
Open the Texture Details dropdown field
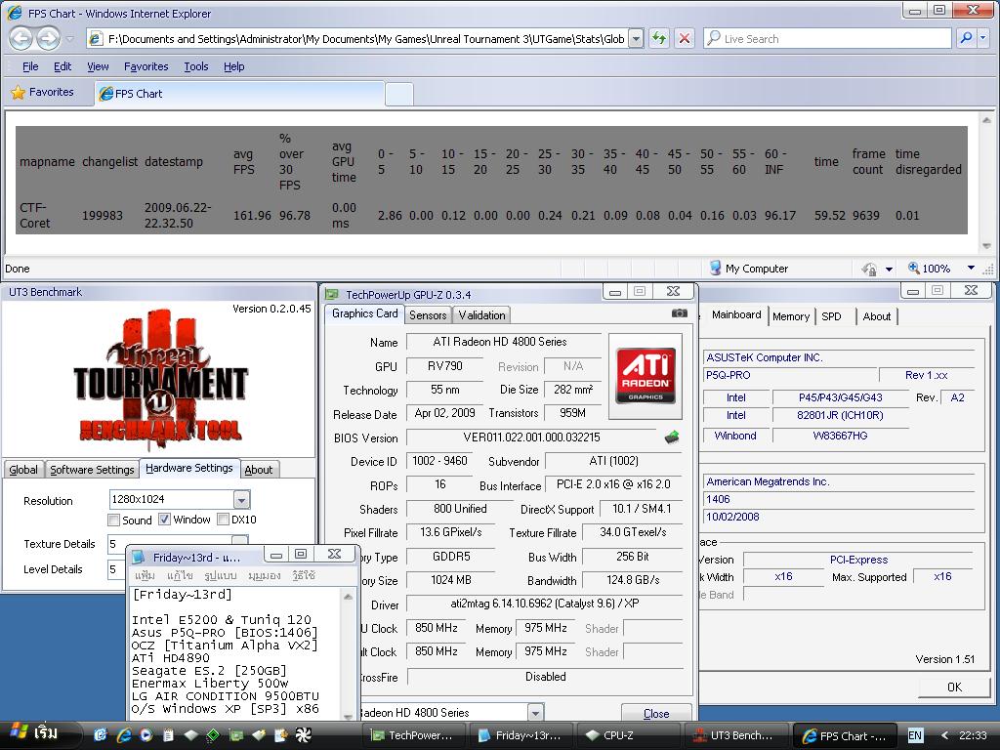(x=178, y=544)
